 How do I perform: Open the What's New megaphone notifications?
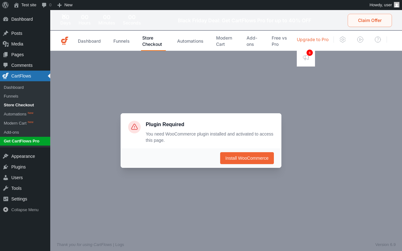306,57
